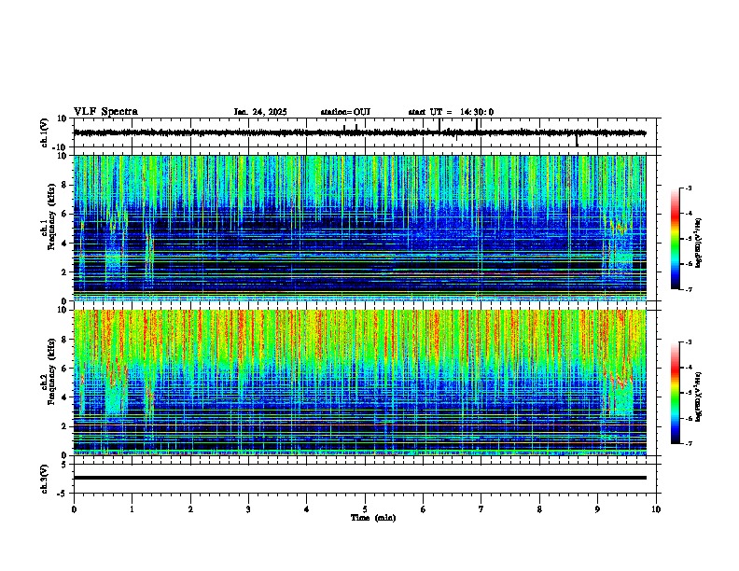Click the date 'Jan. 24, 2025' in header
Screen dimensions: 739x571
(x=260, y=112)
